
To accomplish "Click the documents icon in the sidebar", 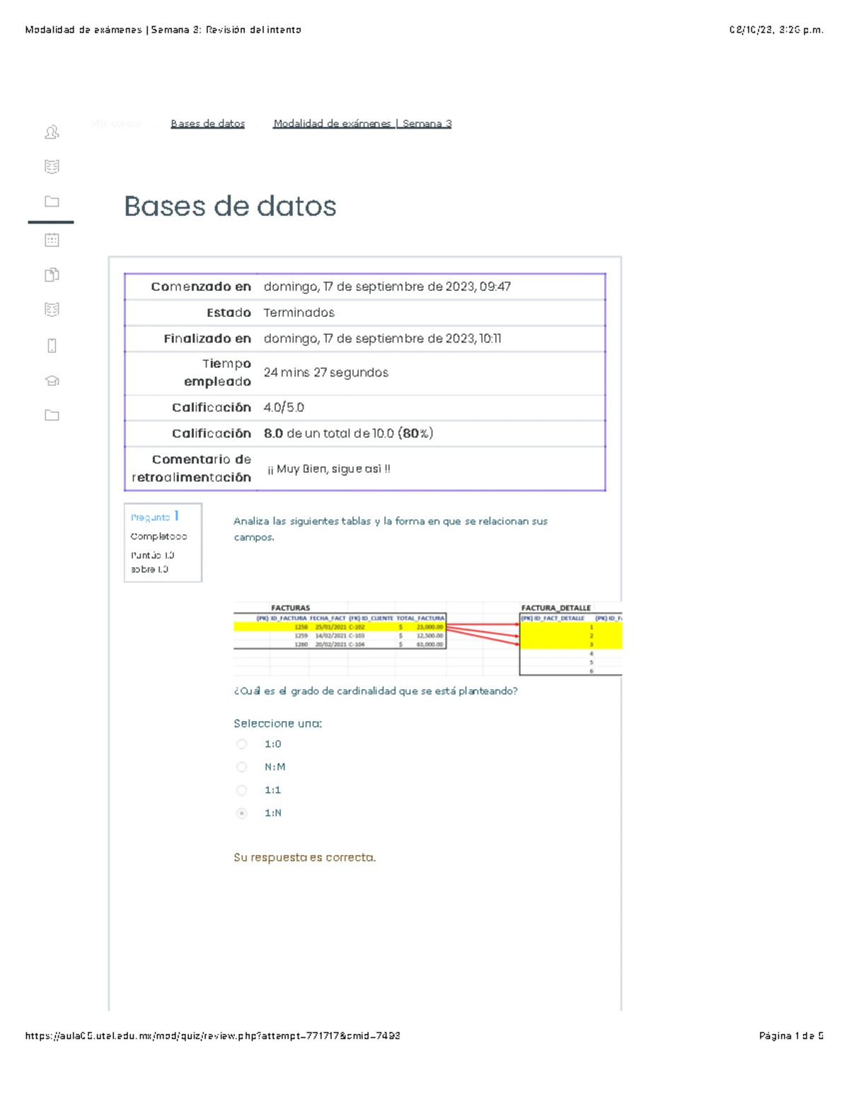I will [53, 275].
